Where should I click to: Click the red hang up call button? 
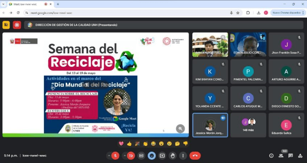[x=195, y=155]
